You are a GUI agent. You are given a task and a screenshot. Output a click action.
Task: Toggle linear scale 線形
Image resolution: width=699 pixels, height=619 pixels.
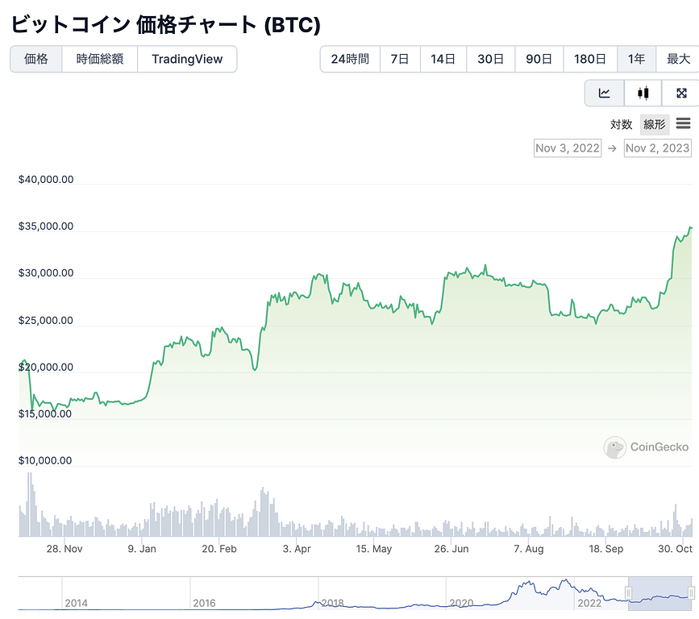[x=654, y=125]
